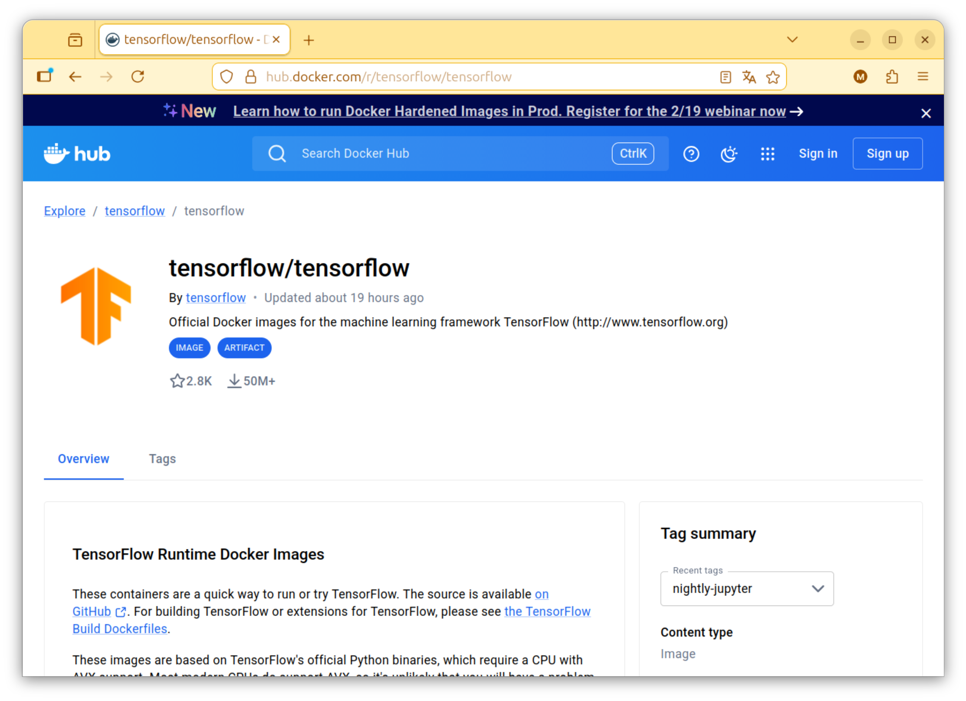Viewport: 966px width, 701px height.
Task: Open the browser tab list chevron
Action: (792, 39)
